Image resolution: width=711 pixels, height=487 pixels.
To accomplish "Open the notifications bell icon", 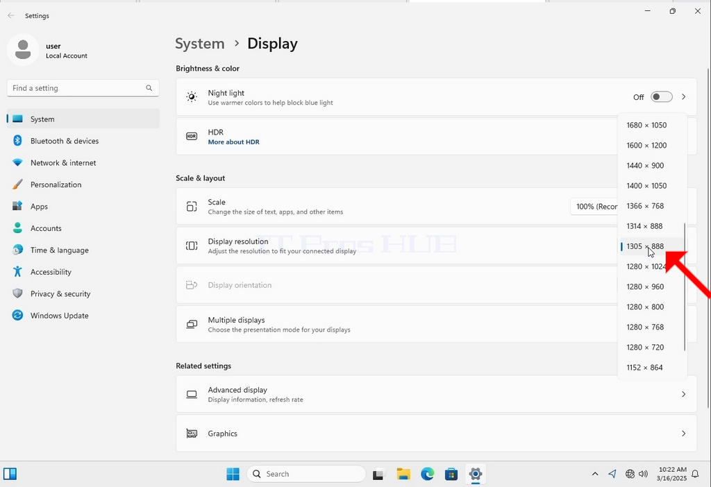I will click(x=695, y=474).
